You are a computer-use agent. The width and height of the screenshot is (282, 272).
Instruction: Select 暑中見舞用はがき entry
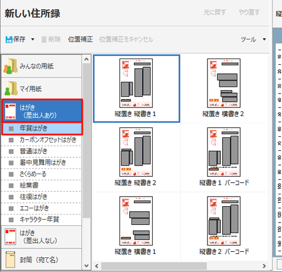tap(41, 163)
